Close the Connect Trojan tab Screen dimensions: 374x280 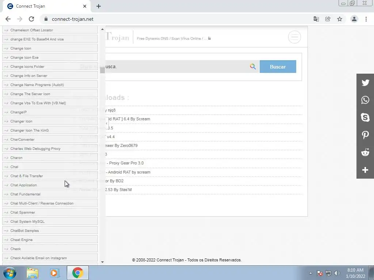tap(85, 6)
